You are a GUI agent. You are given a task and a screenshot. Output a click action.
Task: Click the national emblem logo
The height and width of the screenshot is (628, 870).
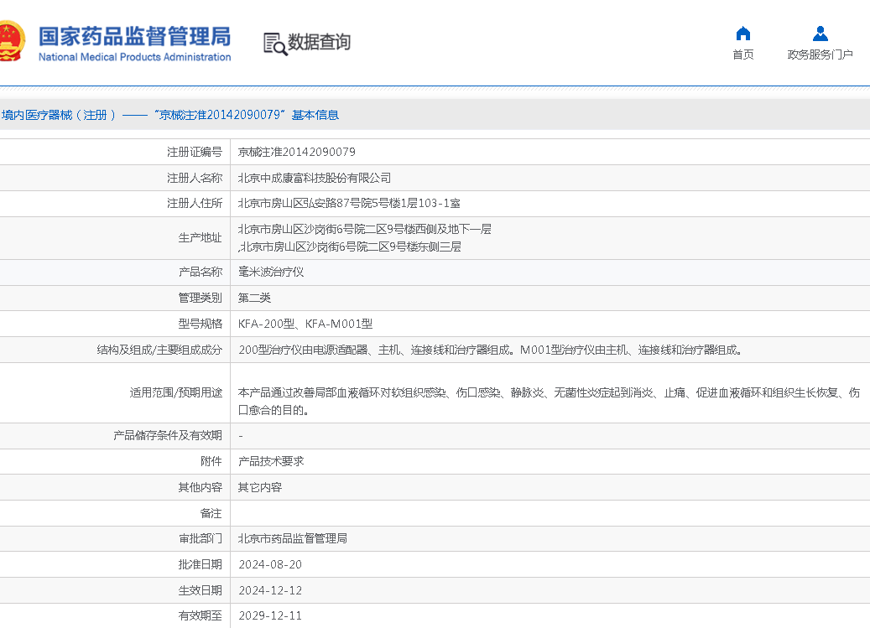pos(12,42)
